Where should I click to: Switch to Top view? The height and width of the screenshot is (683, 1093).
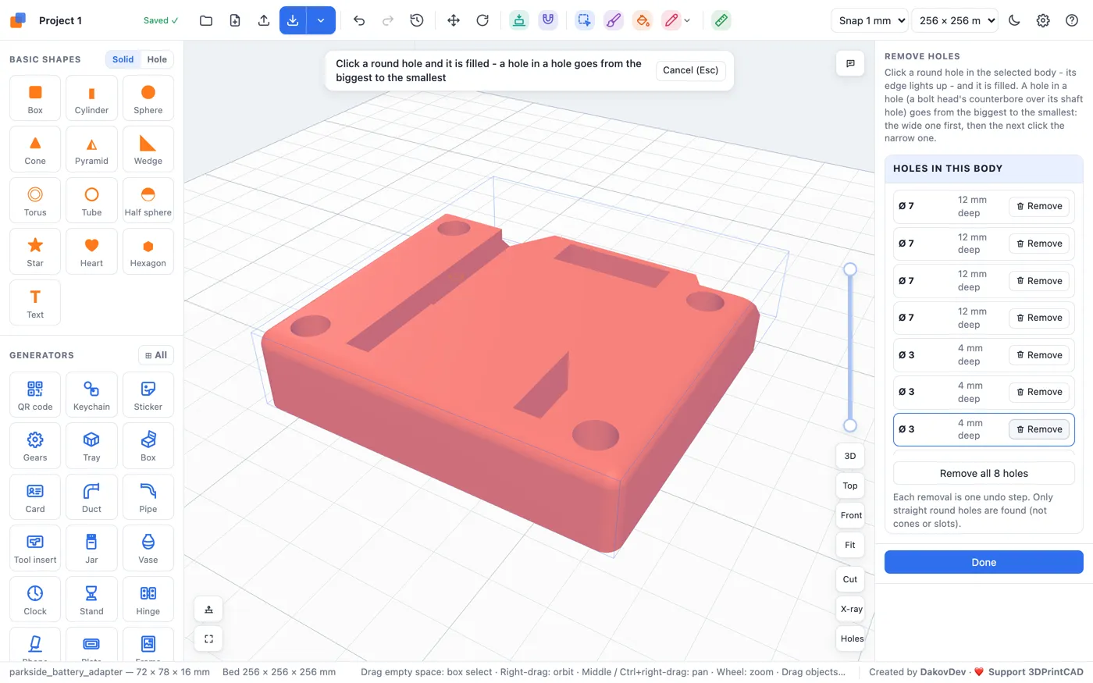[x=850, y=486]
